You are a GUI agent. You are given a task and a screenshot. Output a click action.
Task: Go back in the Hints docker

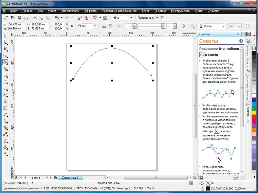click(236, 177)
